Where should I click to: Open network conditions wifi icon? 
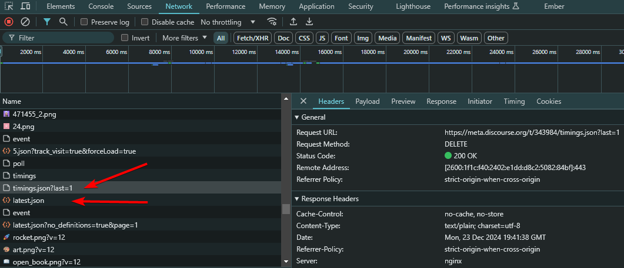coord(272,22)
